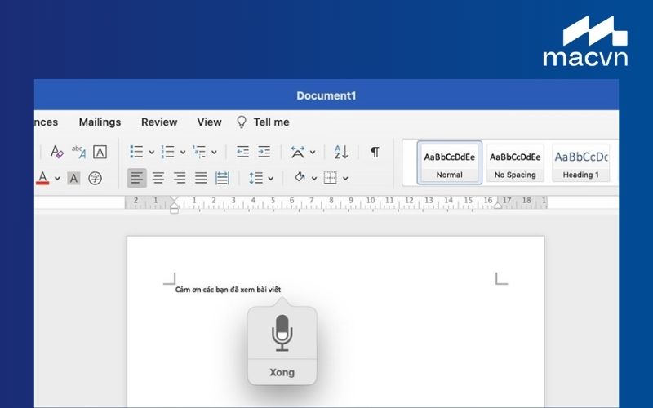Click the Clear All Formatting icon
The height and width of the screenshot is (408, 653).
pyautogui.click(x=56, y=152)
